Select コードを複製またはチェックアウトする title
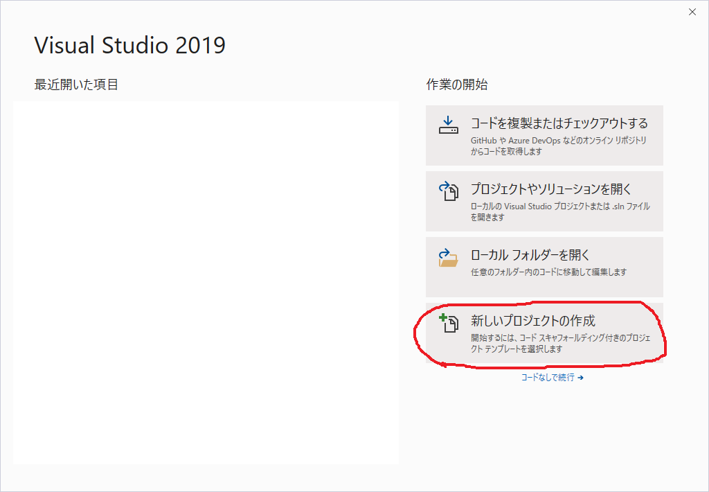 pyautogui.click(x=559, y=123)
